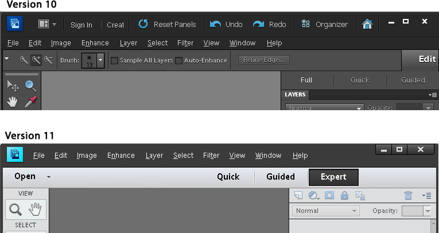Open Filter menu in Version 10

point(185,43)
